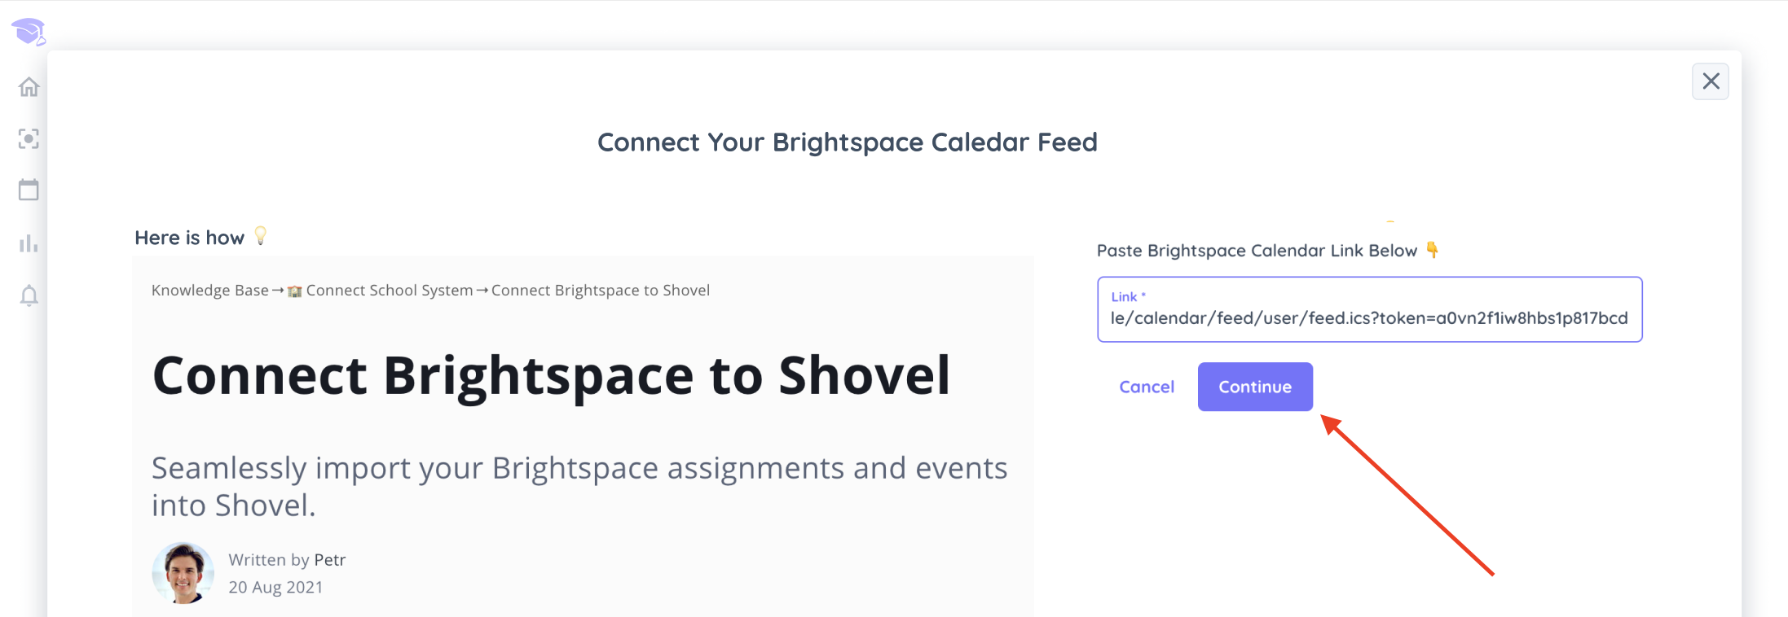The width and height of the screenshot is (1788, 617).
Task: Click the Connect Brightspace to Shovel heading
Action: click(x=552, y=376)
